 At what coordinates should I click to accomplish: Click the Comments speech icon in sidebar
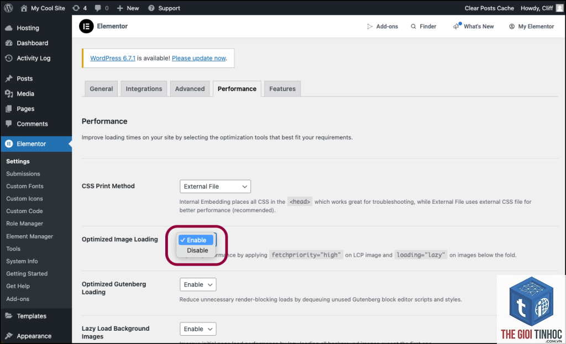tap(9, 124)
